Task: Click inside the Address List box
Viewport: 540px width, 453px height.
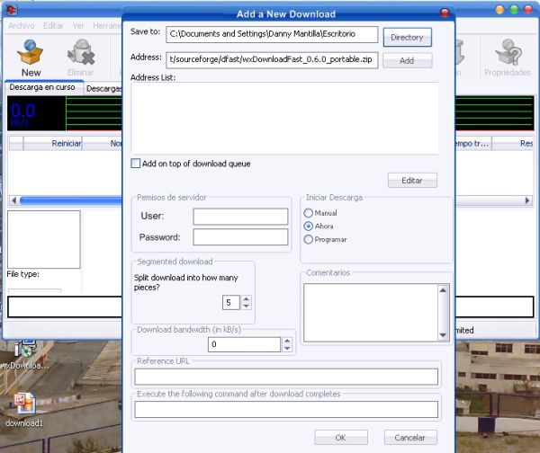Action: [x=284, y=118]
